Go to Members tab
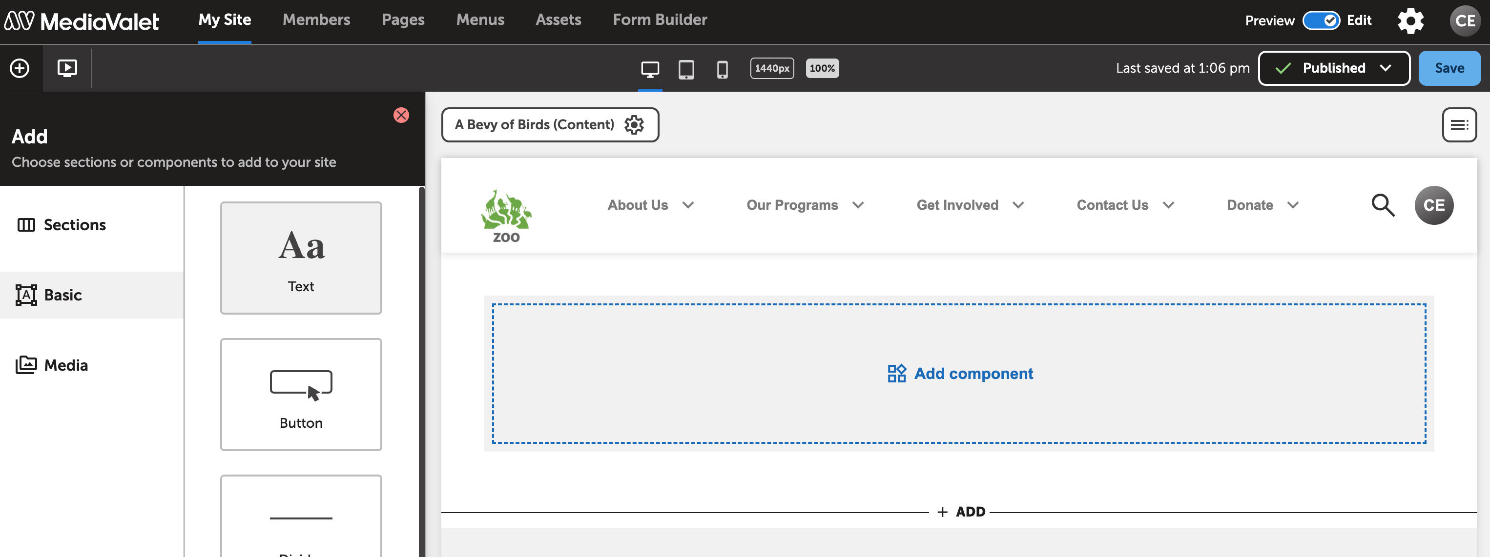1490x557 pixels. click(x=316, y=20)
